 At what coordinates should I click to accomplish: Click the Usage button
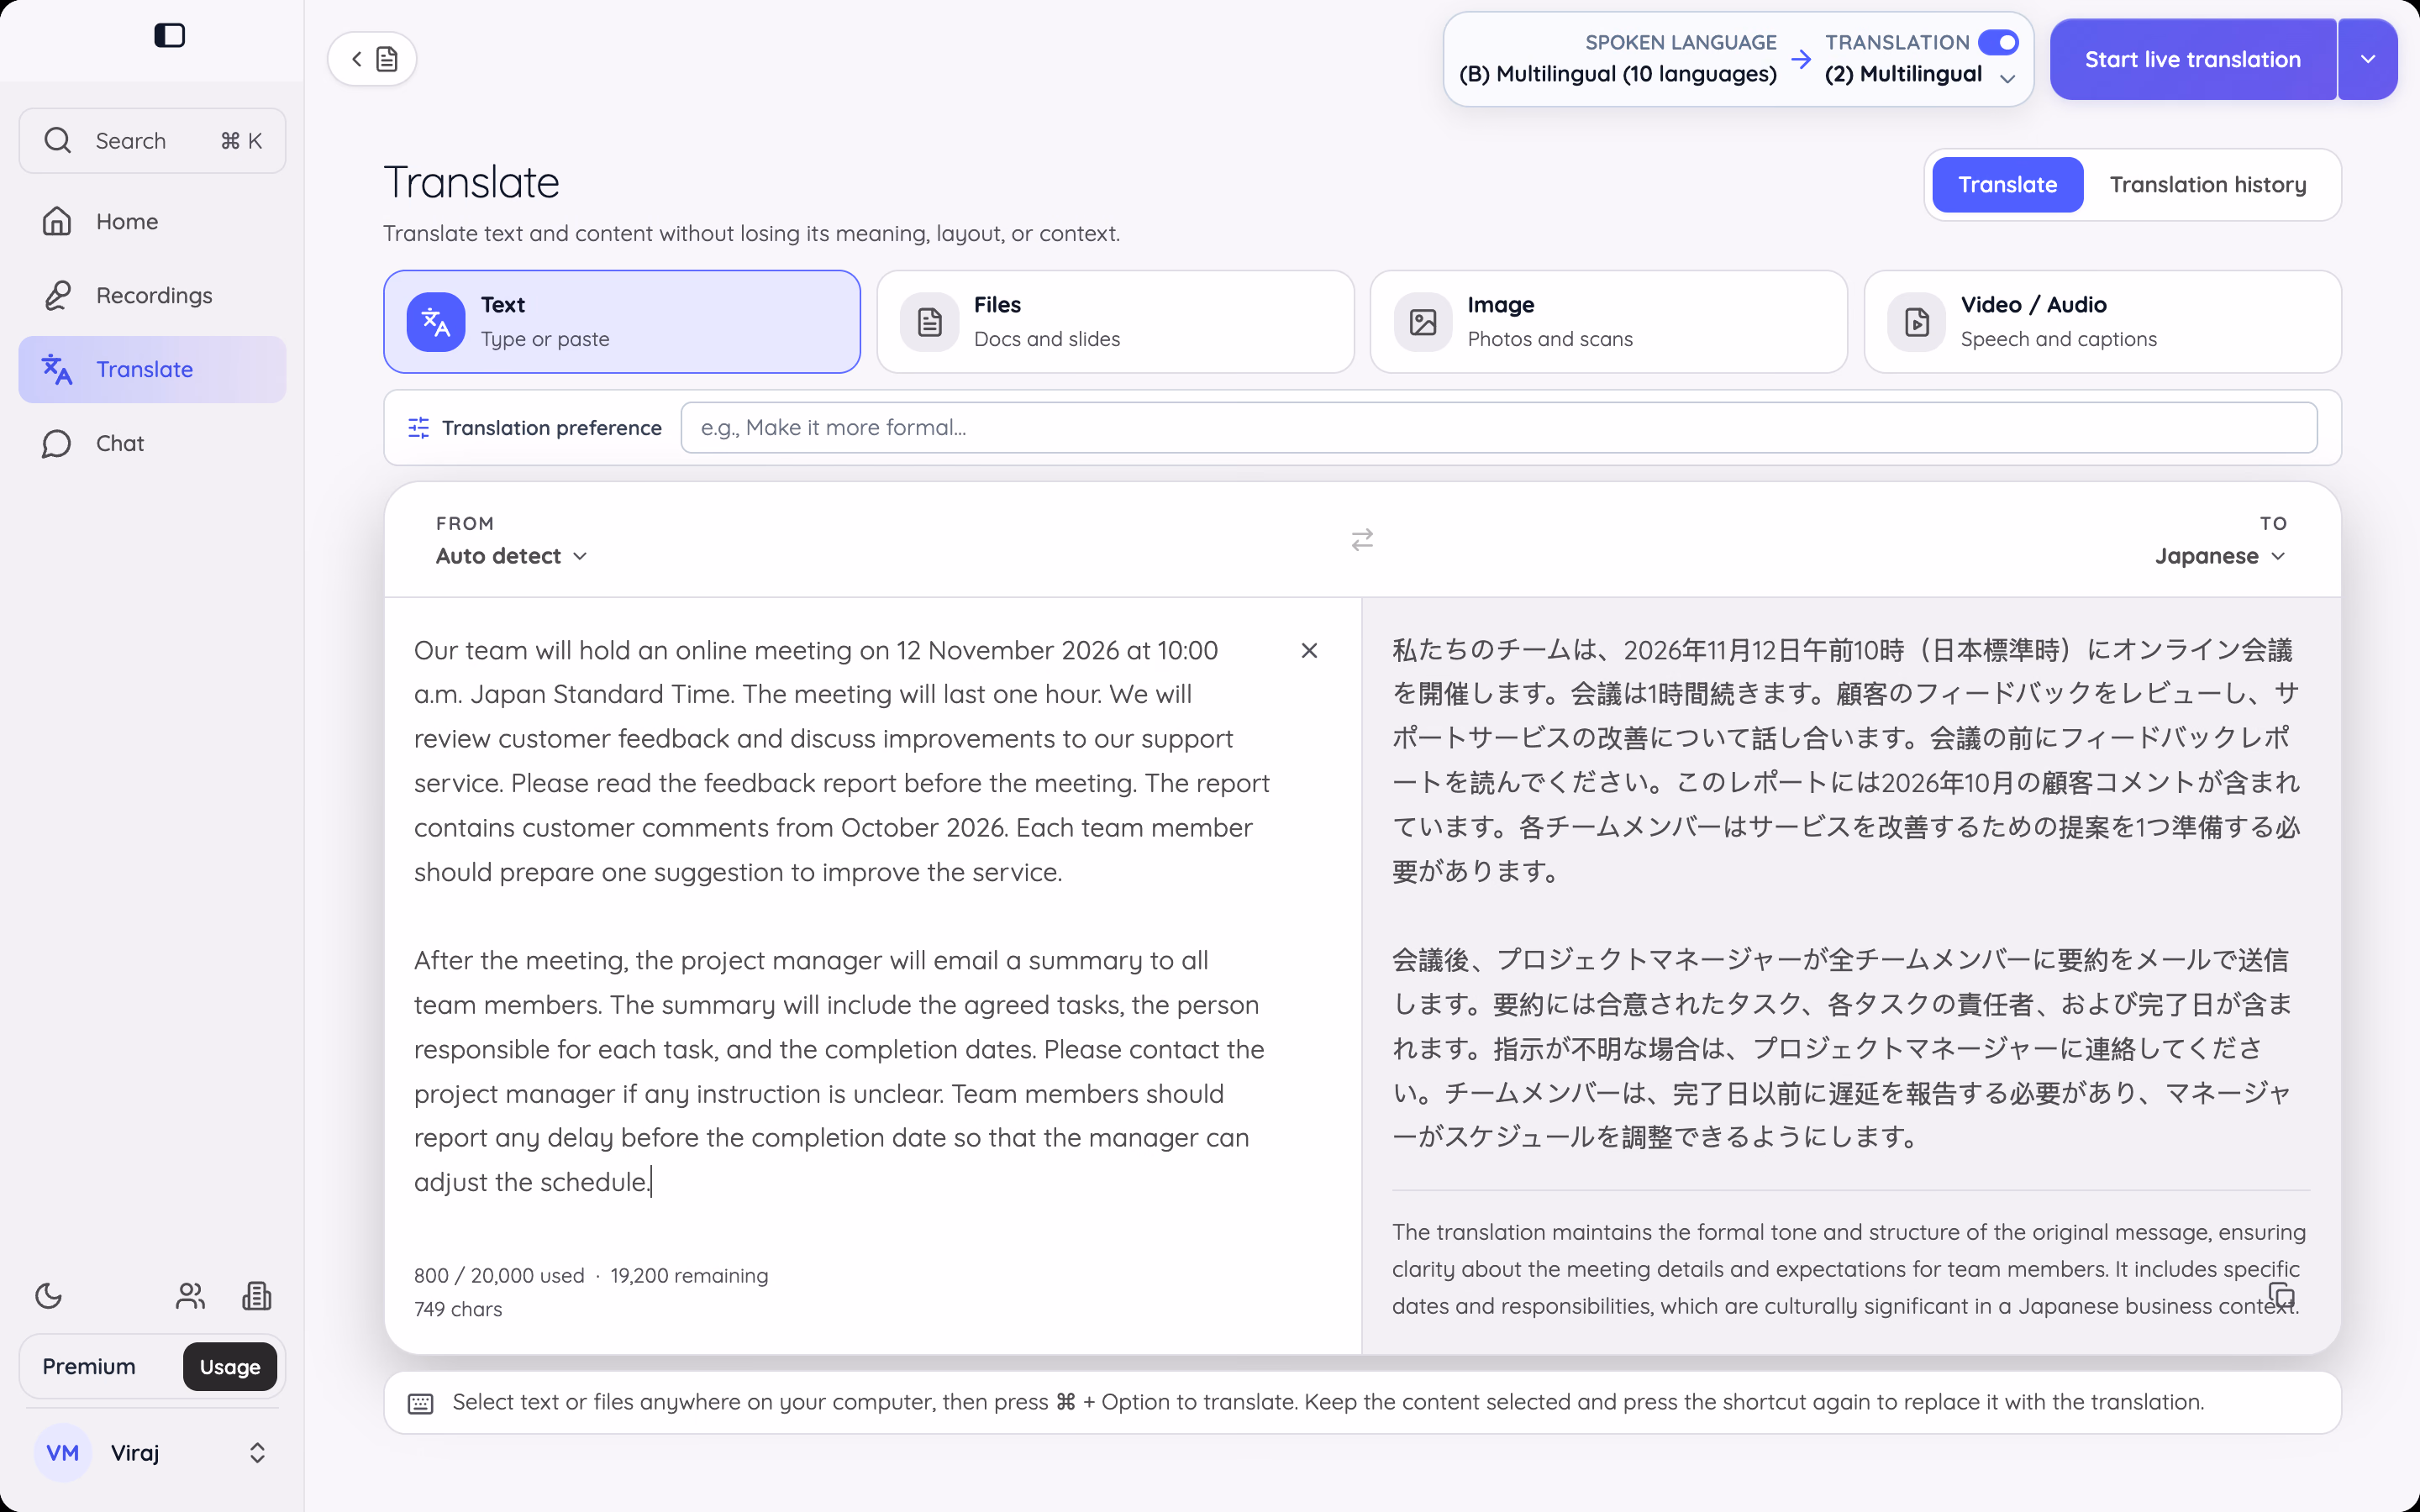tap(230, 1367)
